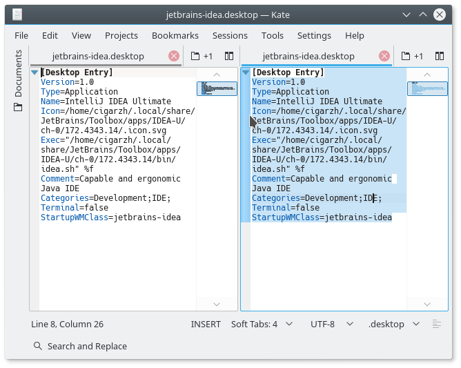Click StartupWMClass line in right pane
461x368 pixels.
point(322,217)
